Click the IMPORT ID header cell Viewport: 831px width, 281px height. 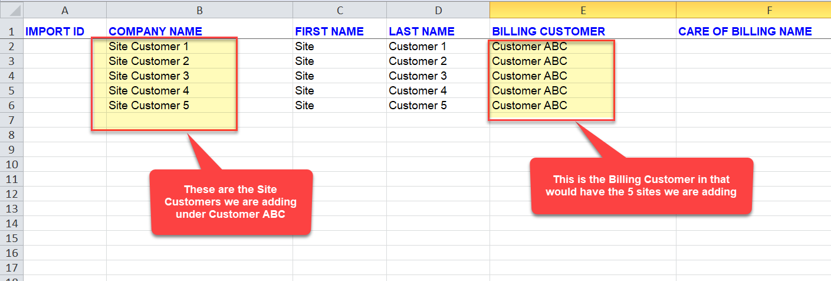[55, 32]
